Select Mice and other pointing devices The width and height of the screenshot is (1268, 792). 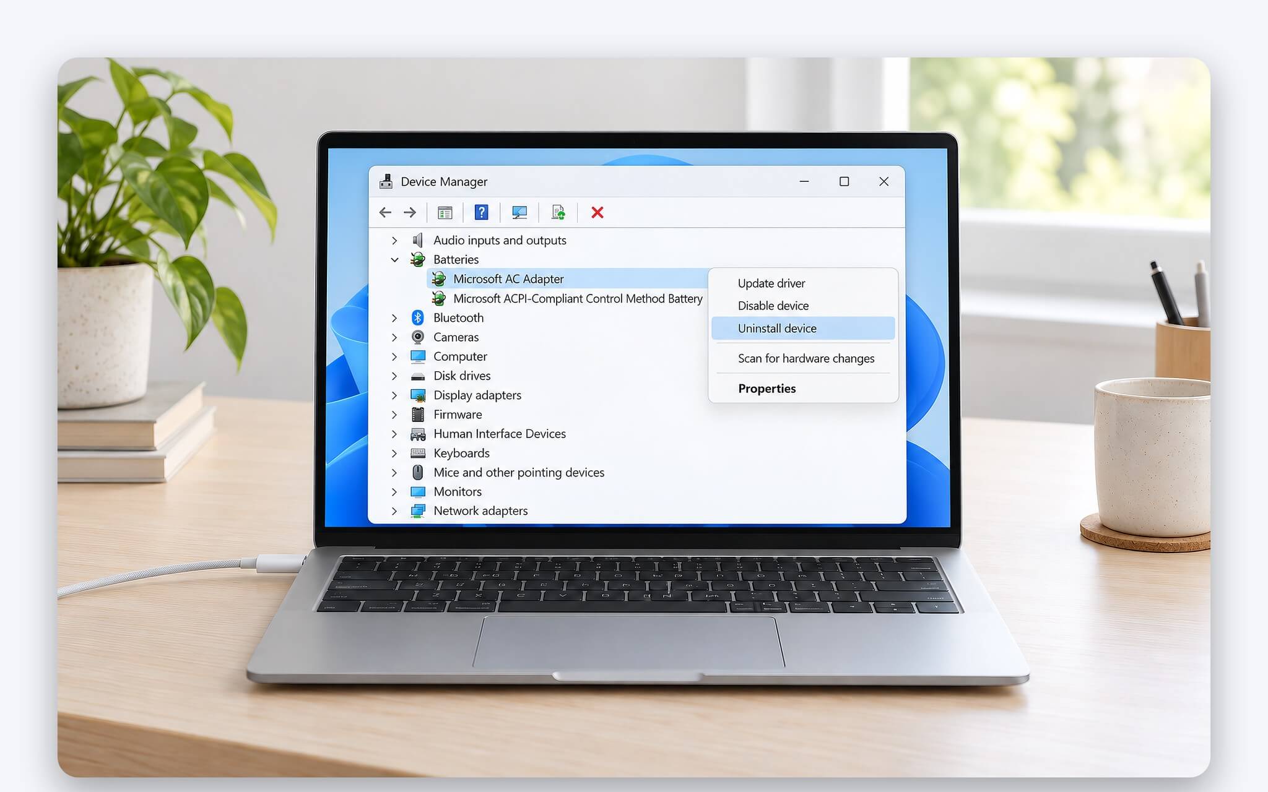tap(519, 472)
